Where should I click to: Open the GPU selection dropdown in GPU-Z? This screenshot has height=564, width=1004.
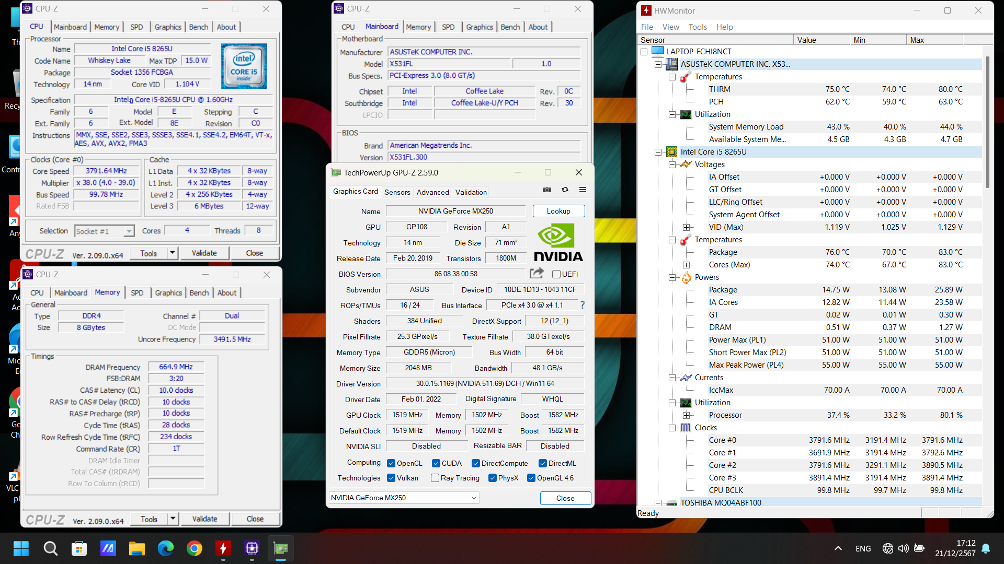pyautogui.click(x=404, y=498)
